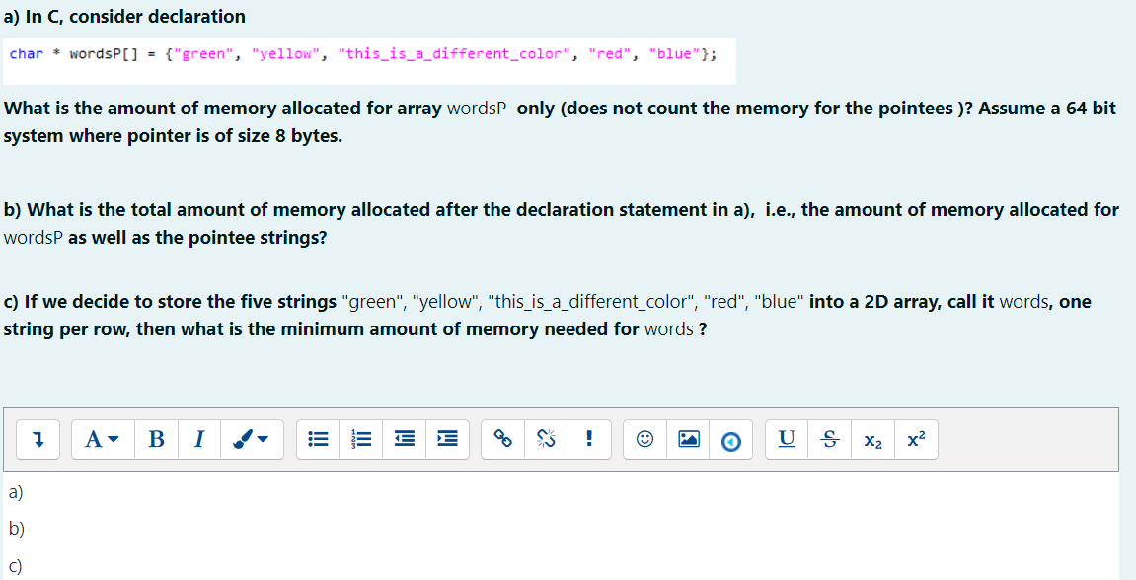Screen dimensions: 1136x580
Task: Click the answer line labeled b)
Action: 15,528
